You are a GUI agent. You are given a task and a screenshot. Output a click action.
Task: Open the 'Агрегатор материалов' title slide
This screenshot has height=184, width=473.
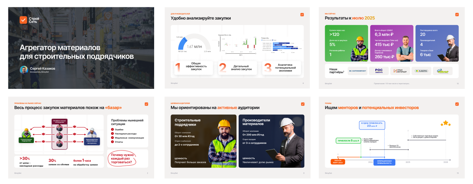point(81,48)
